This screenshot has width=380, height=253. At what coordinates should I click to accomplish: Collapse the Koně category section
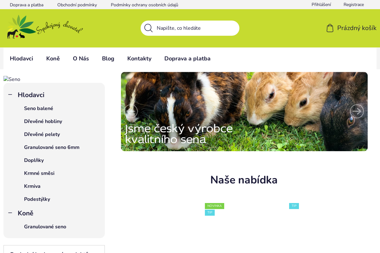(x=10, y=213)
